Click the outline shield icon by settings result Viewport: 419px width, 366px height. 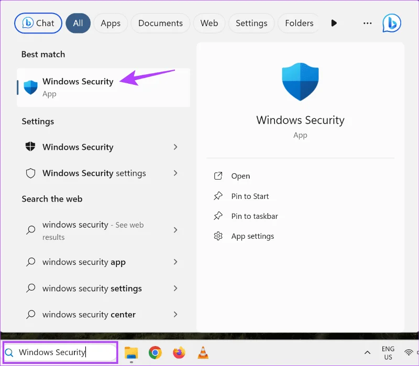[x=30, y=173]
